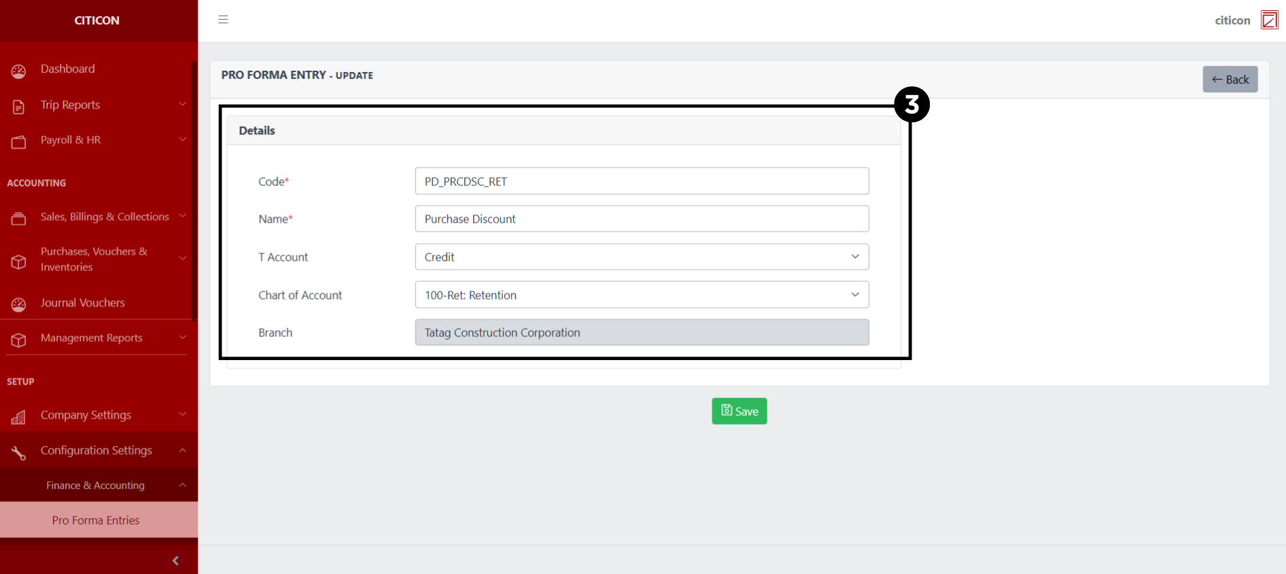Collapse the sidebar with the bottom arrow
The height and width of the screenshot is (574, 1286).
pyautogui.click(x=176, y=560)
